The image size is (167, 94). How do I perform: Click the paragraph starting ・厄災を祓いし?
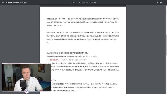tap(83, 38)
